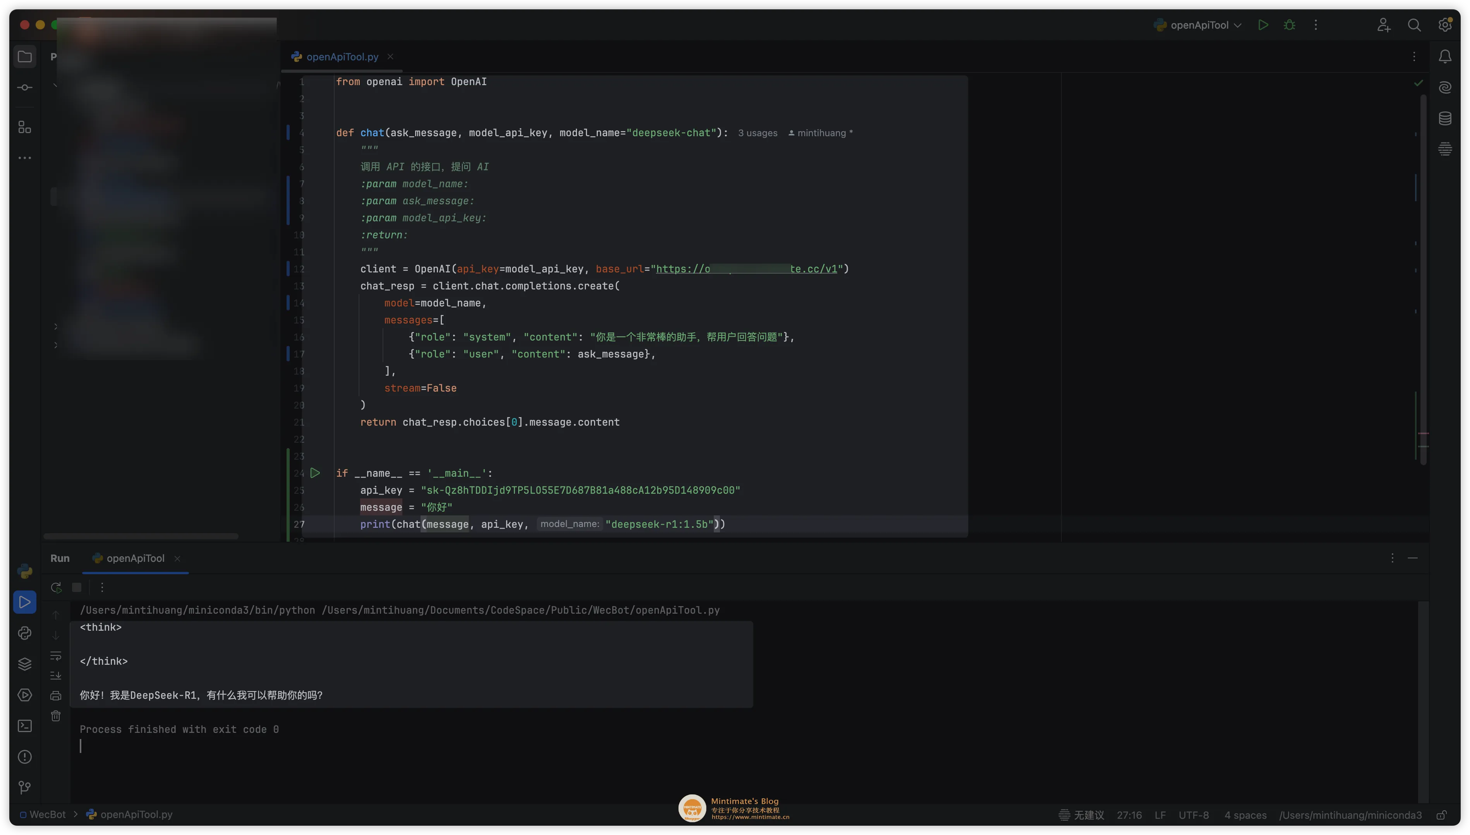Screen dimensions: 1470x835
Task: Open the Project tool window folder icon
Action: point(25,56)
